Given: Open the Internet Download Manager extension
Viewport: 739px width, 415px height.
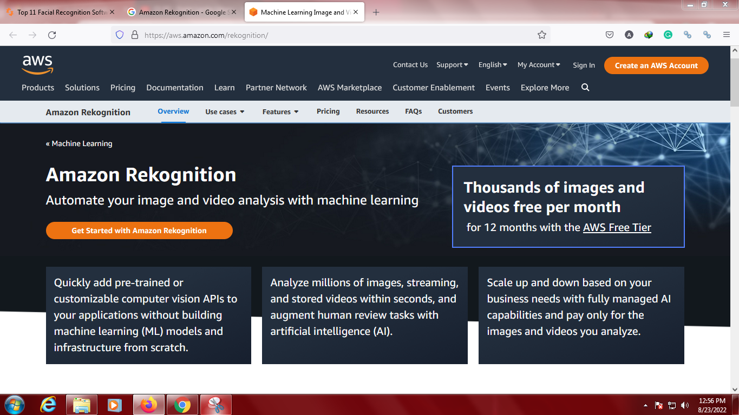Looking at the screenshot, I should [649, 35].
